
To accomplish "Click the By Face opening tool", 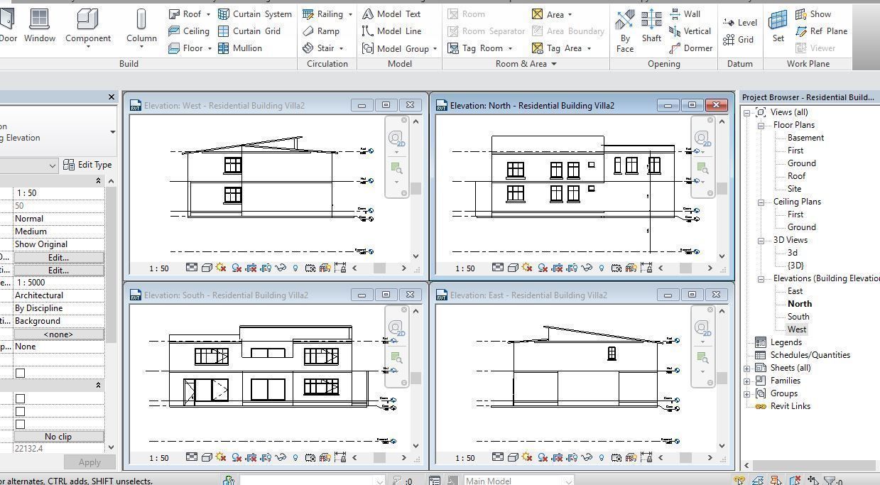I will pos(625,31).
